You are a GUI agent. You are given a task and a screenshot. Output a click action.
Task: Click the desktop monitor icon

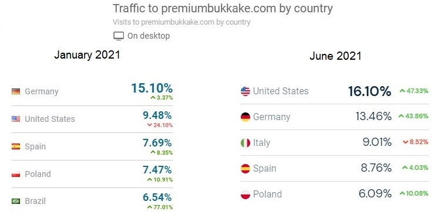click(119, 36)
